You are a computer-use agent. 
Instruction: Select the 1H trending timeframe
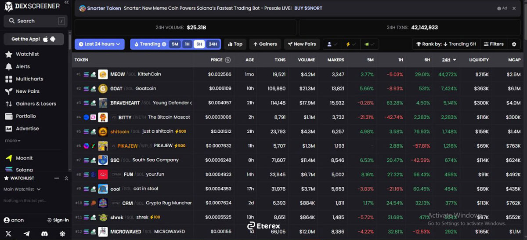click(x=187, y=44)
